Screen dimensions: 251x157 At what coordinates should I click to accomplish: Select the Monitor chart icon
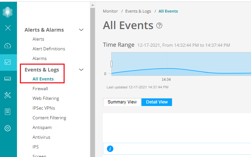click(8, 62)
